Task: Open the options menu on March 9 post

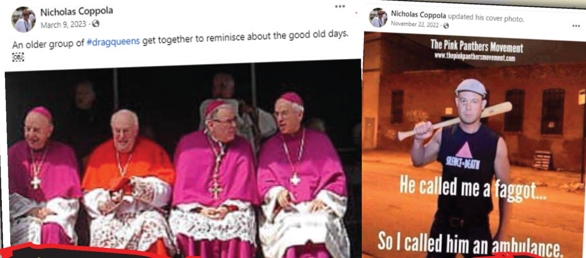Action: click(340, 6)
